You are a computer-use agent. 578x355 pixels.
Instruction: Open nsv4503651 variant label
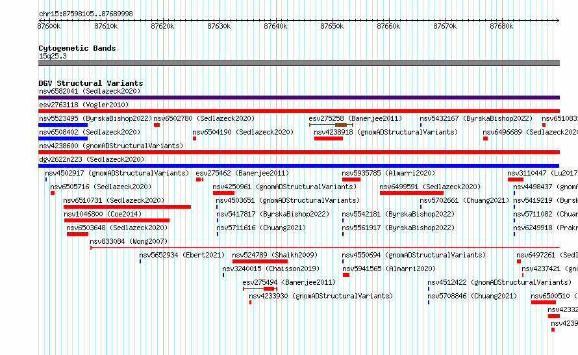click(288, 200)
